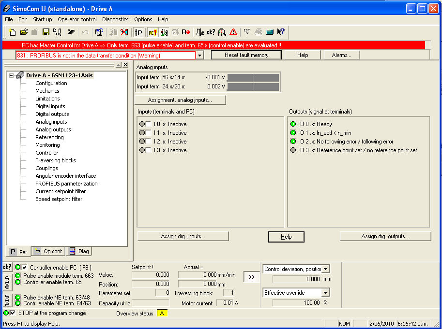This screenshot has height=329, width=442.
Task: Switch to the Diag tab
Action: [x=79, y=251]
